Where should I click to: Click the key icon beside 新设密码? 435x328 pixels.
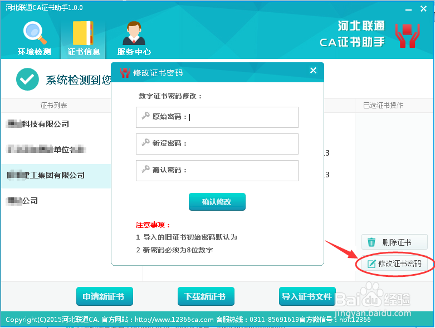tap(145, 142)
